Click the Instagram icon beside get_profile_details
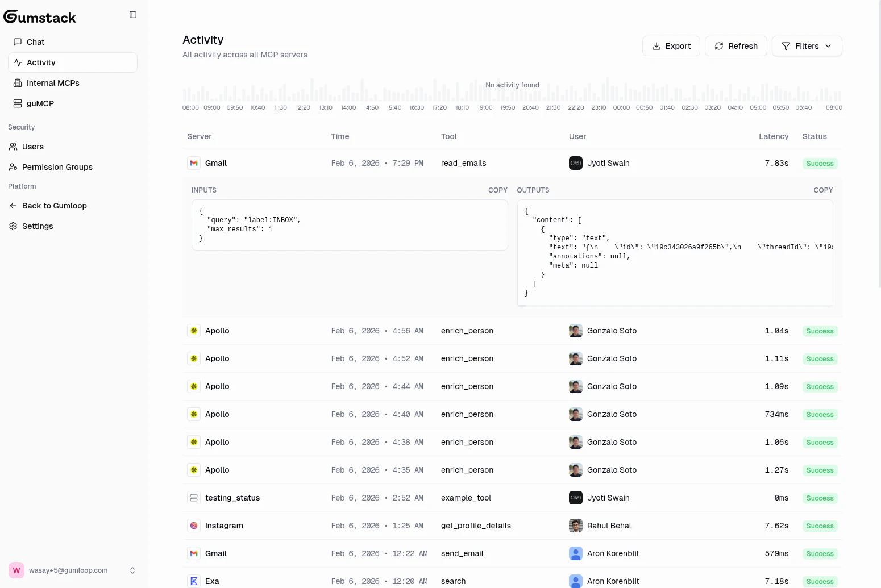This screenshot has height=588, width=881. [194, 526]
